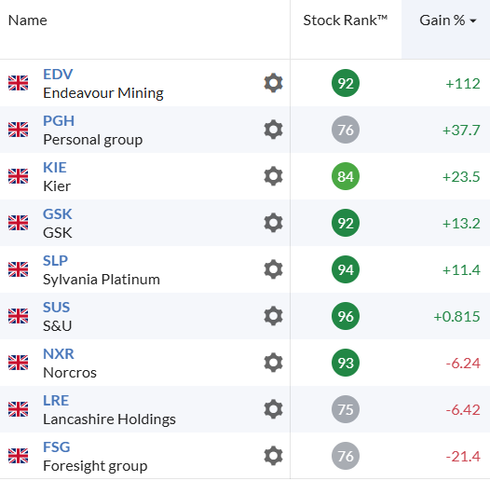This screenshot has height=481, width=490.
Task: Select the Lancashire Holdings company name
Action: click(x=109, y=419)
